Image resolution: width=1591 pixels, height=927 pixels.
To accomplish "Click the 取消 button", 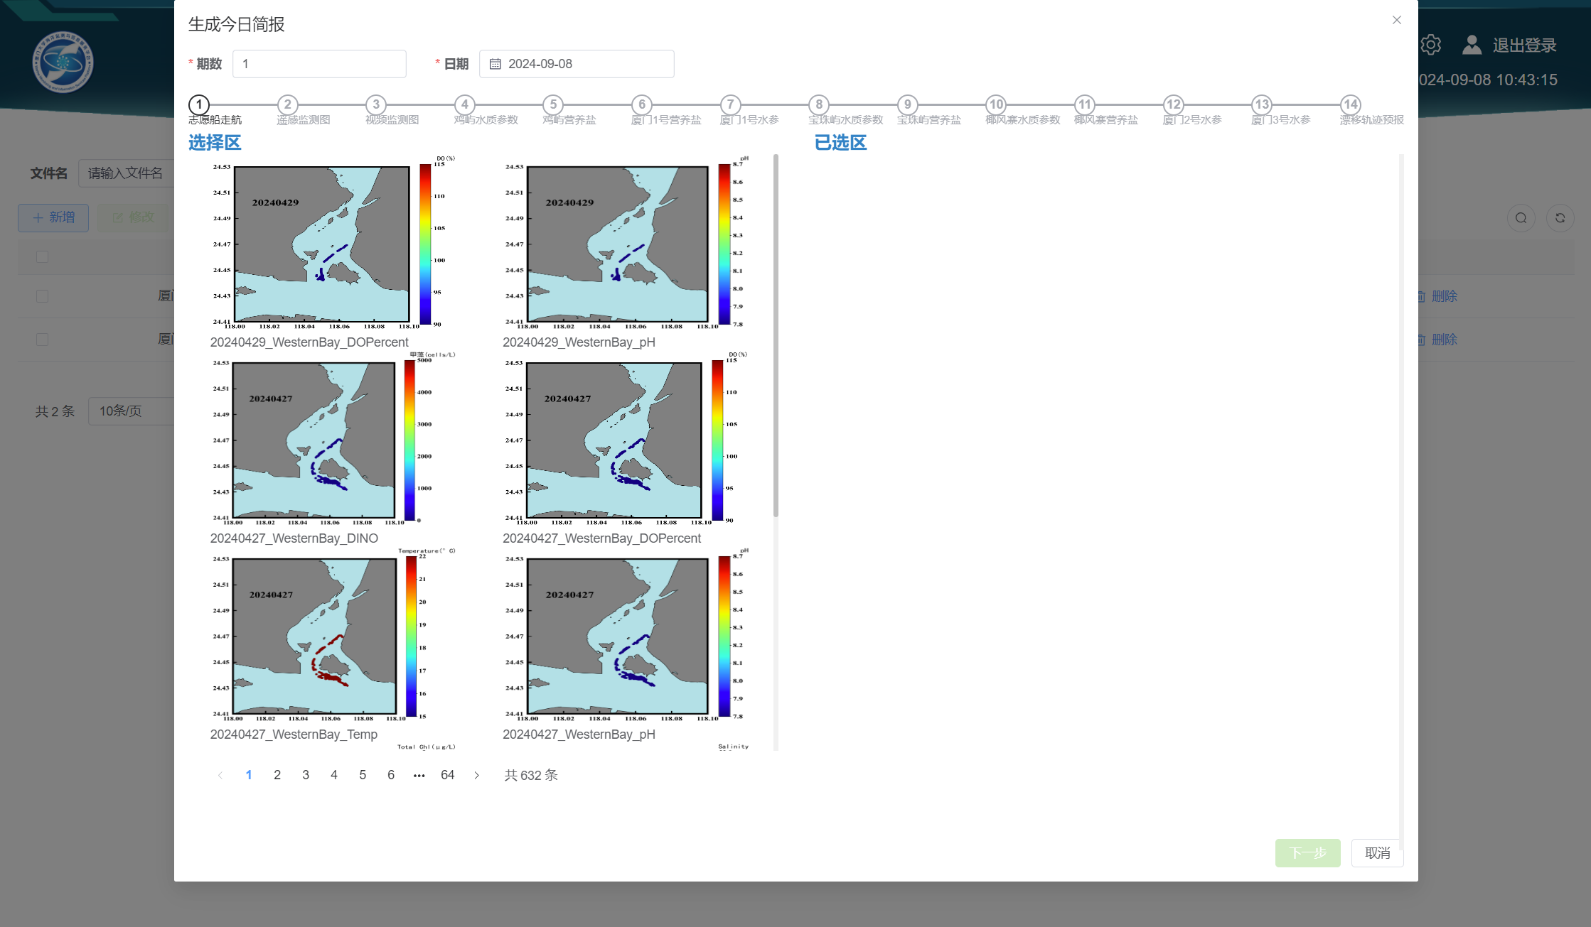I will (x=1377, y=853).
